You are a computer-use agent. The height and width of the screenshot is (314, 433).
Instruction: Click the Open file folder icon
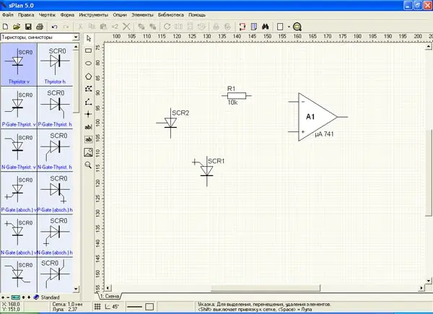point(16,26)
